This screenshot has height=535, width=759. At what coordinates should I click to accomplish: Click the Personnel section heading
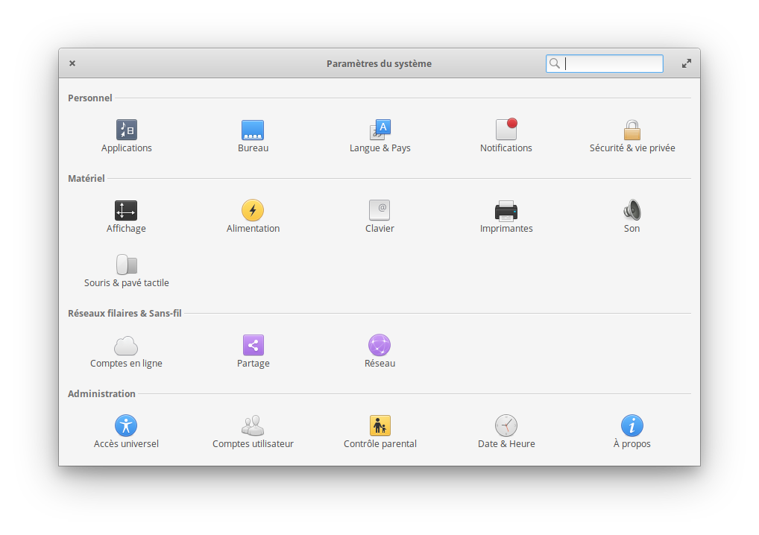tap(90, 98)
